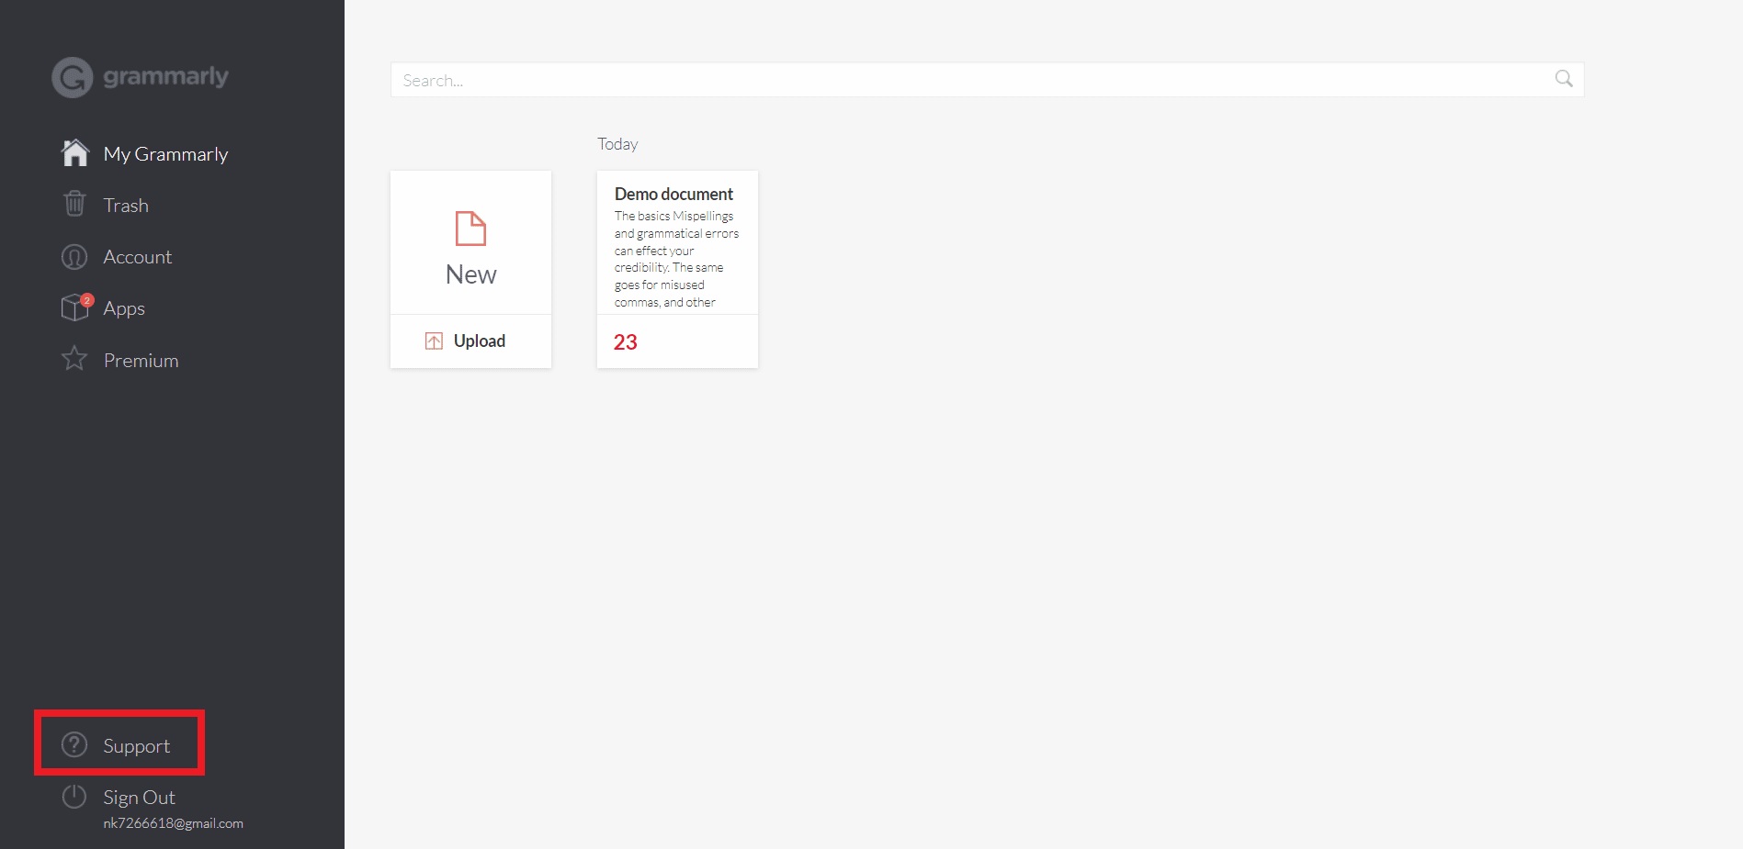Click the Today section heading

617,144
